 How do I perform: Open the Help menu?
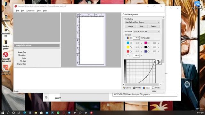click(x=45, y=11)
